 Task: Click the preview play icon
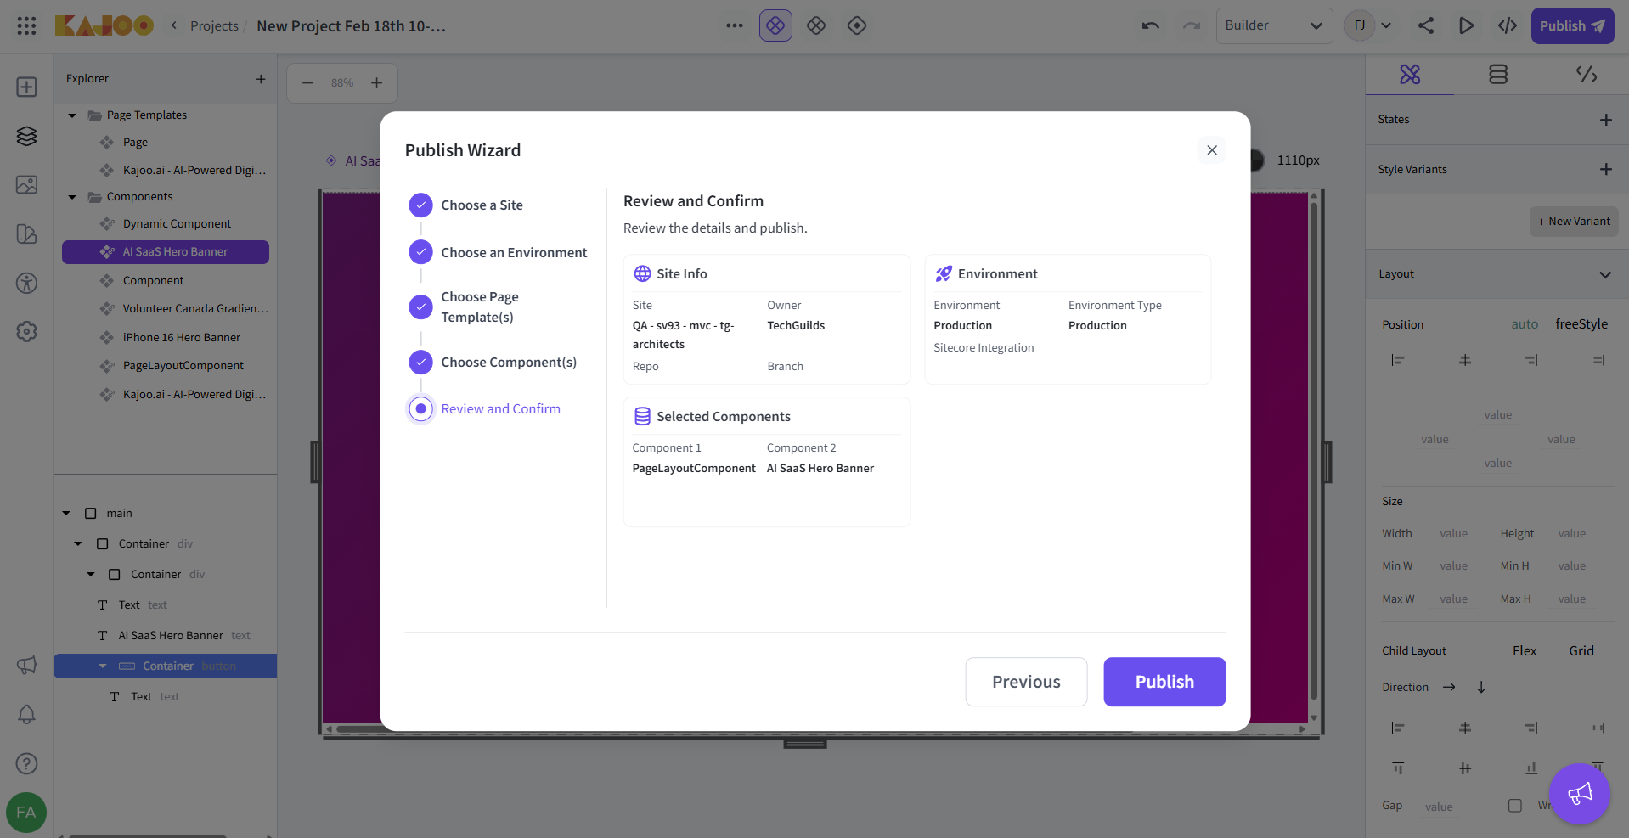coord(1466,25)
